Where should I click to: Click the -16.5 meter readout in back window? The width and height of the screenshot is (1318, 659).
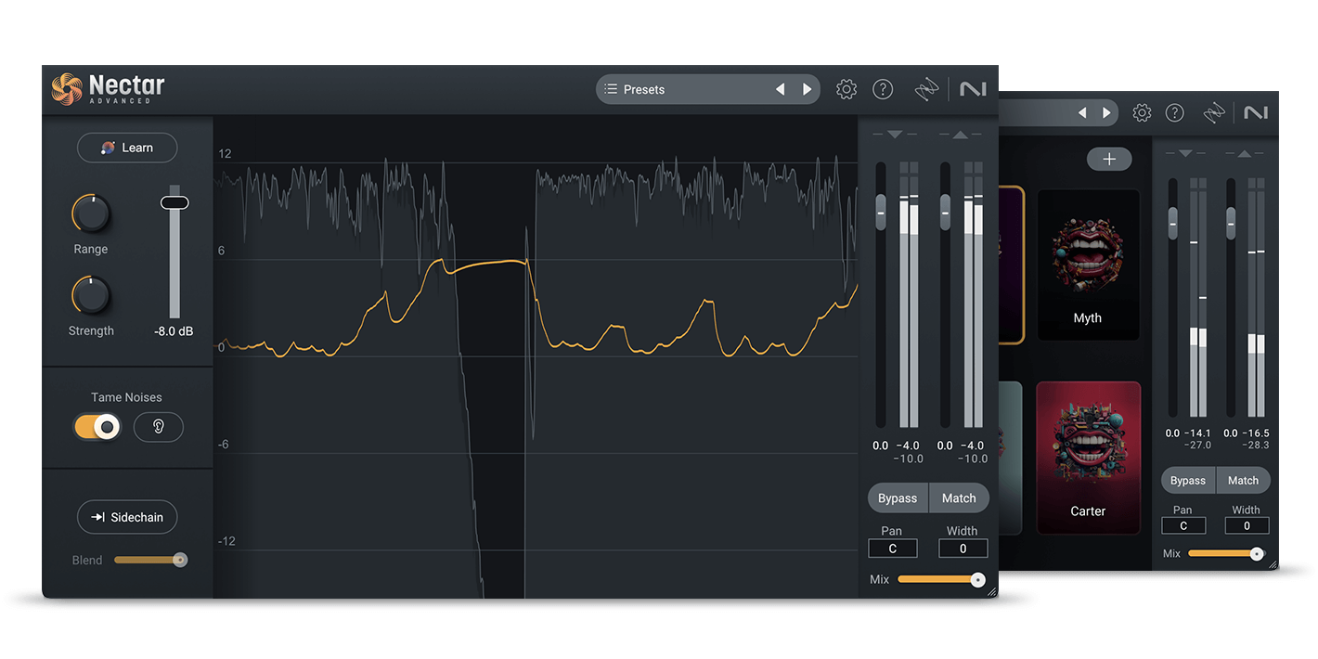tap(1257, 433)
